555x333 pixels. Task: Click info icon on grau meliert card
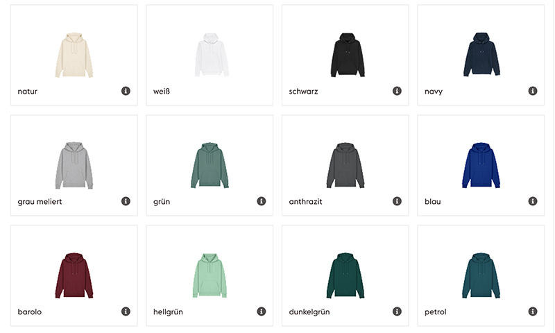tap(126, 201)
